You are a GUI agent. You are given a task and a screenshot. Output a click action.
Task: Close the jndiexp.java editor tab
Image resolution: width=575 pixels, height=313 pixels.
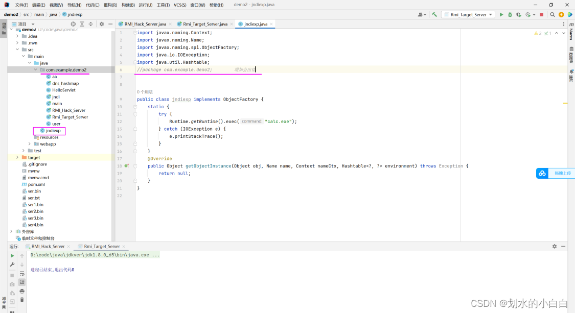pyautogui.click(x=271, y=24)
